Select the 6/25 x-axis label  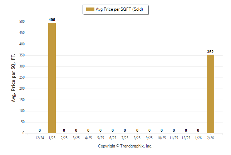coord(113,137)
